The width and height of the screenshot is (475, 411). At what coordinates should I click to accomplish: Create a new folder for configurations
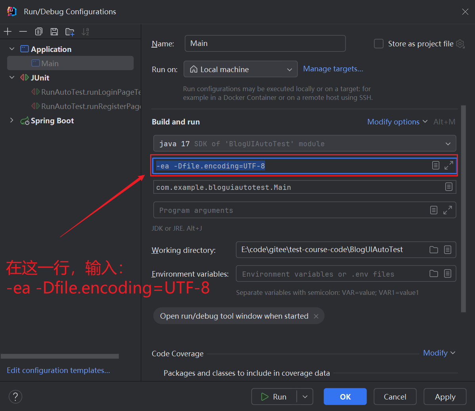70,32
